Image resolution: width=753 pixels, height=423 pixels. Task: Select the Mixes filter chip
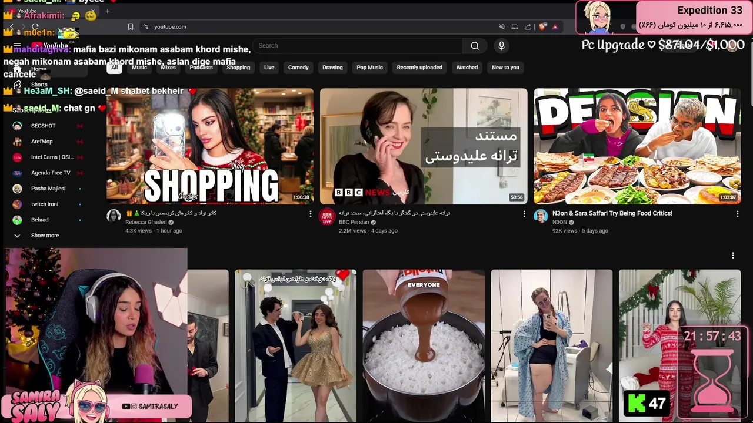[x=168, y=68]
